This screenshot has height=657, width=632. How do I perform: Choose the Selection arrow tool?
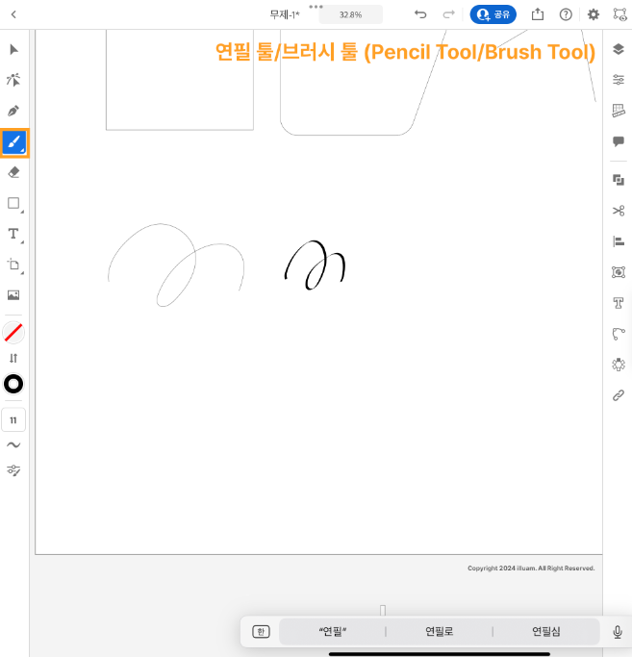(x=13, y=49)
